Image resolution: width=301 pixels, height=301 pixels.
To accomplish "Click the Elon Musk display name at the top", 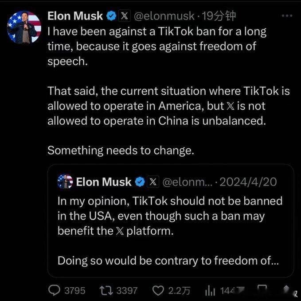I will (x=75, y=16).
